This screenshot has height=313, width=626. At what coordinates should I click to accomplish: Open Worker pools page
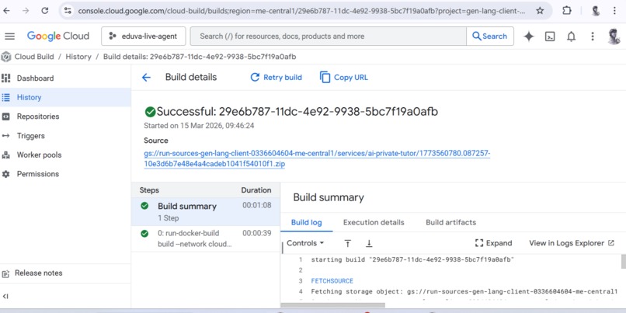39,155
